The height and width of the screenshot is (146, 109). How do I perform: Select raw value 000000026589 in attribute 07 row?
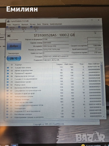pyautogui.click(x=94, y=78)
